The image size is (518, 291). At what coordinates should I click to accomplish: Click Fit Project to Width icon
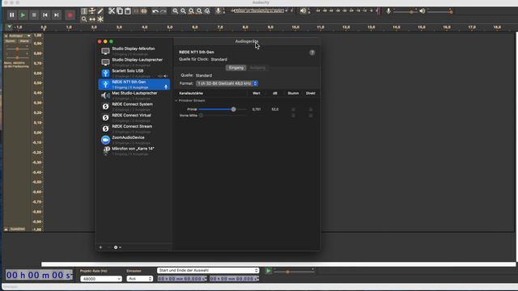click(199, 11)
